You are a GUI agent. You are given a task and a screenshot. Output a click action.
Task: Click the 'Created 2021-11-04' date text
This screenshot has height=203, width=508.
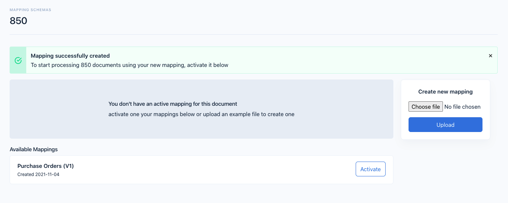pos(38,175)
